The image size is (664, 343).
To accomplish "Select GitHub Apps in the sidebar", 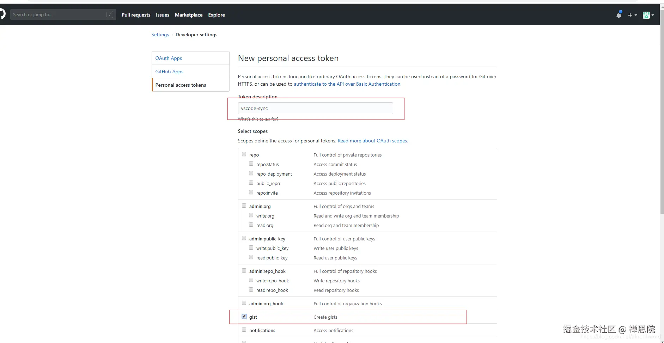I will [169, 72].
